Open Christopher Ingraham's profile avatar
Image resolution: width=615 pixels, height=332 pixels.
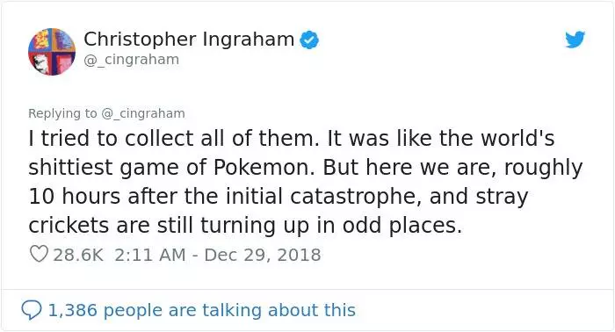(52, 51)
